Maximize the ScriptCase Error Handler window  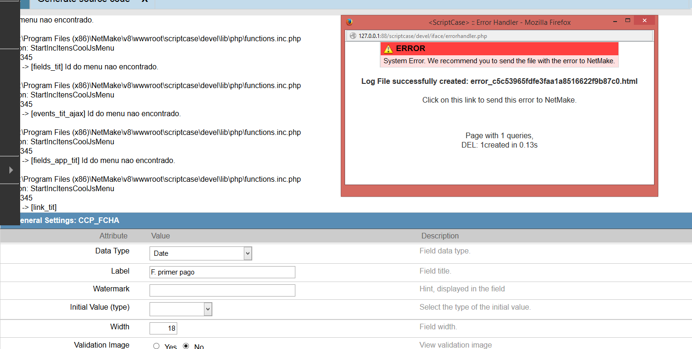pos(627,21)
